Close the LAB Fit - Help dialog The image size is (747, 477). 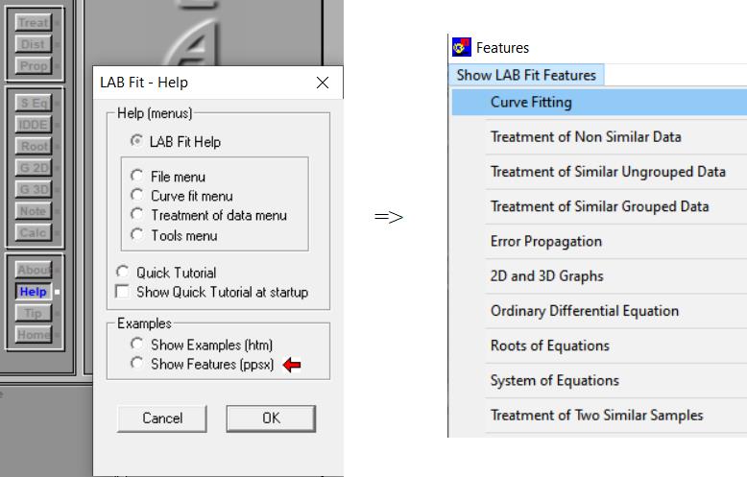tap(322, 83)
